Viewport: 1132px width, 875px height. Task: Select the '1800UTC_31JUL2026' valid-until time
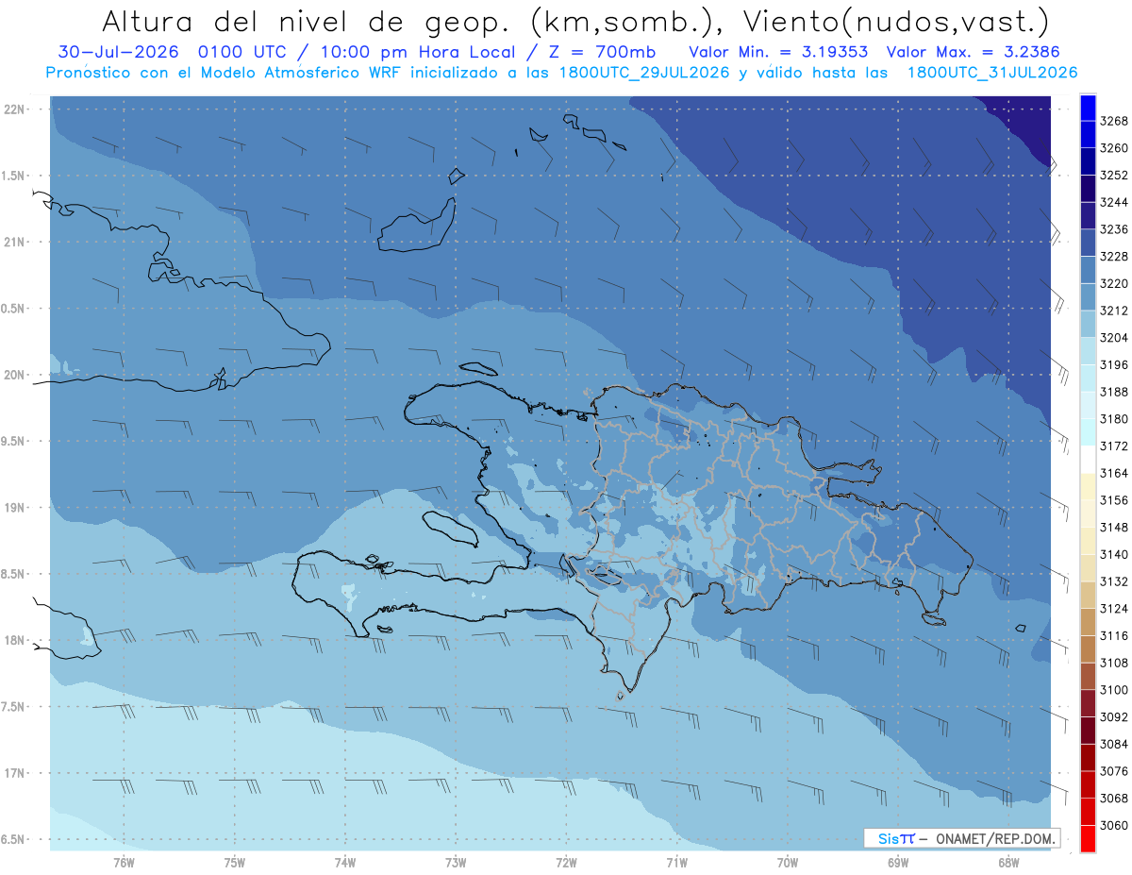992,72
